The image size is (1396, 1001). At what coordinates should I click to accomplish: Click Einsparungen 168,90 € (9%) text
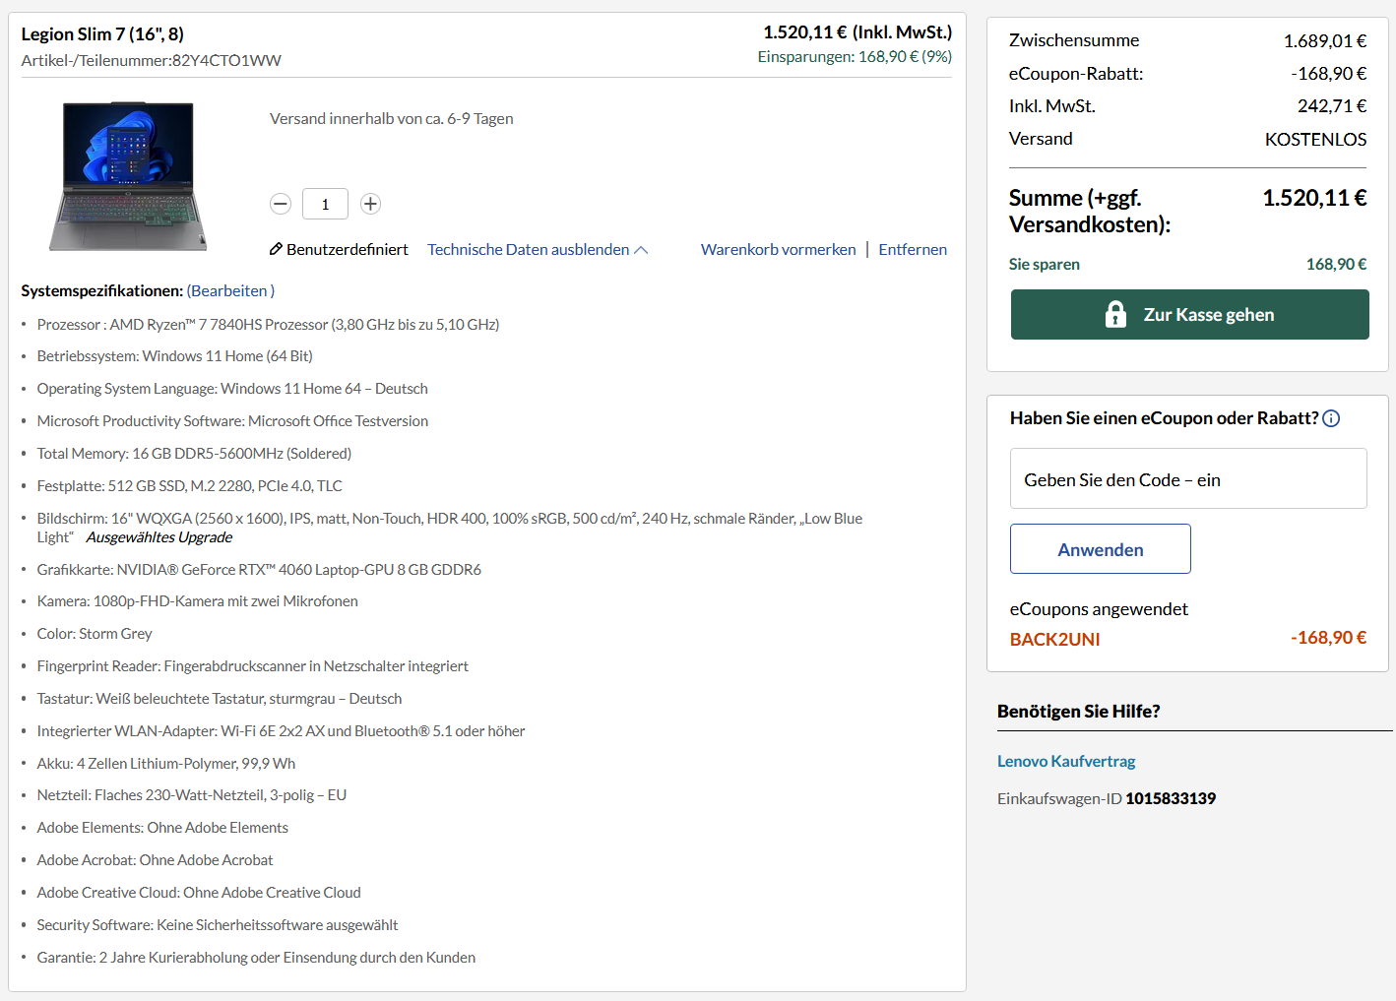[x=855, y=57]
